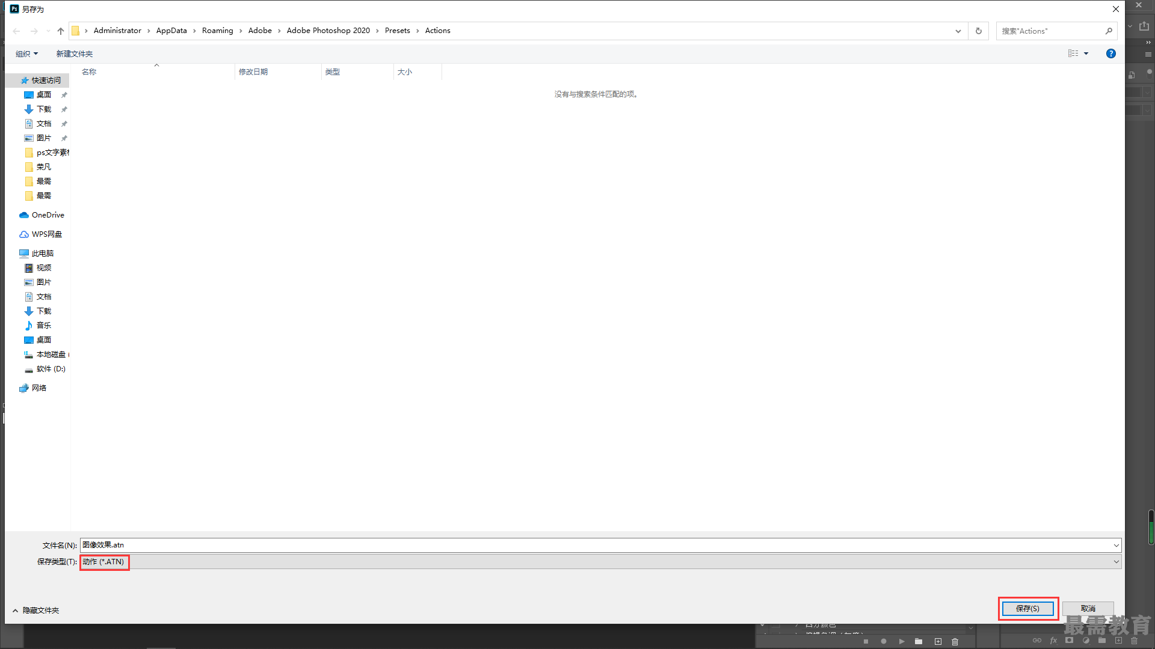Click the Save (保存) button
Screen dimensions: 1155x649
tap(1027, 609)
